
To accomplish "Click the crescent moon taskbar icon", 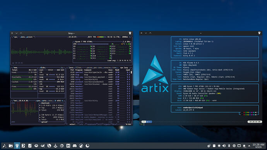I will [87, 146].
